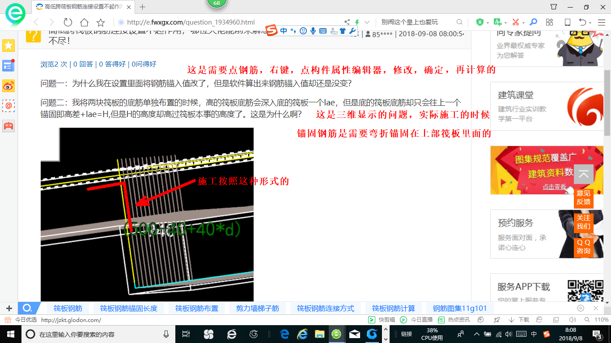Add tag with plus icon at bar left
The image size is (611, 343).
click(9, 308)
